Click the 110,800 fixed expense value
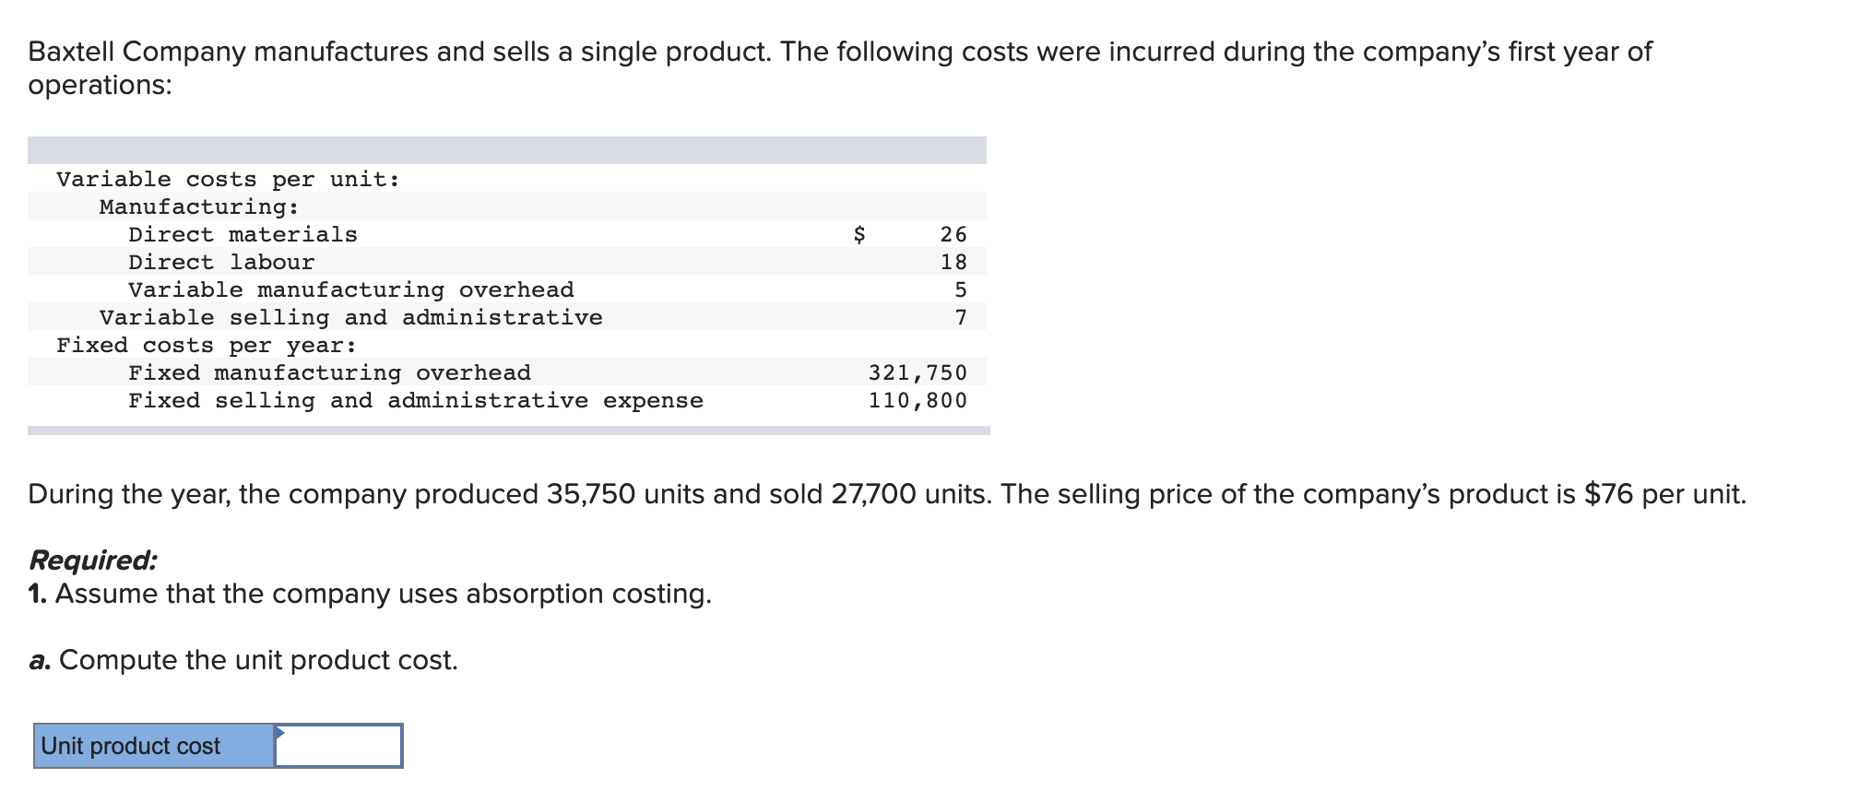Viewport: 1859px width, 802px height. click(x=918, y=401)
